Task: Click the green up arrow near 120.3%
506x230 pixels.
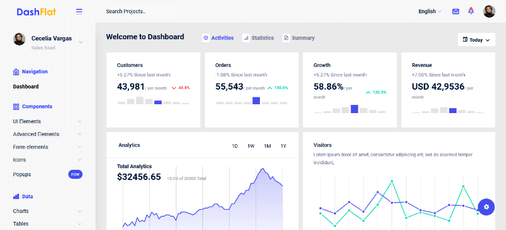Action: pos(368,93)
